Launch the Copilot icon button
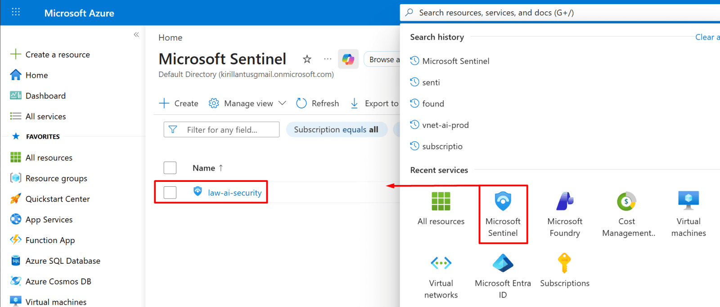Screen dimensions: 720x307 coord(348,59)
